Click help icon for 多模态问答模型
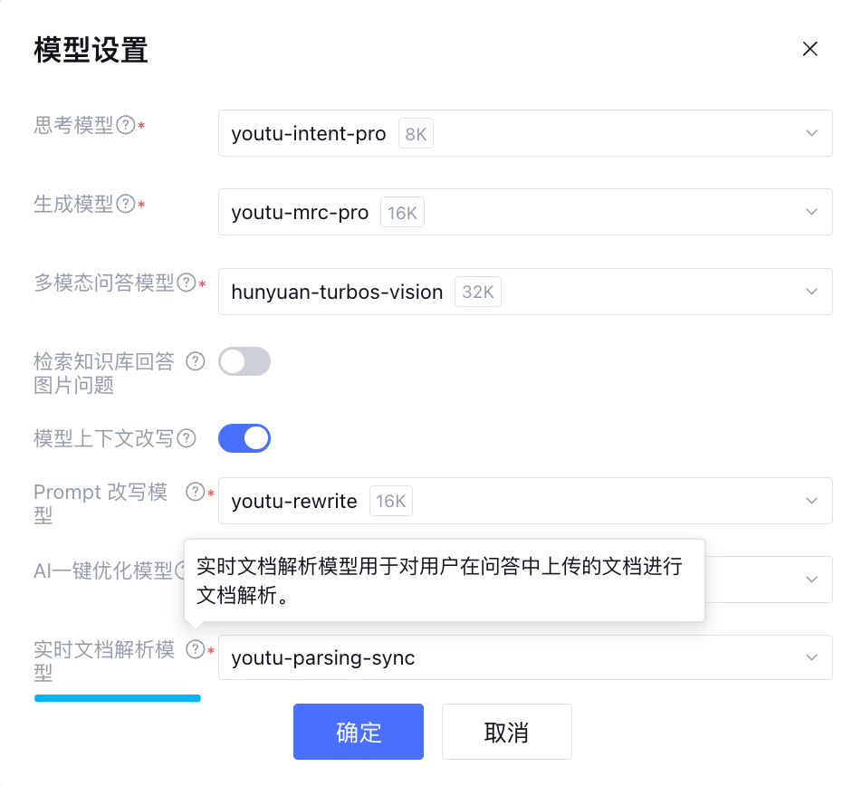This screenshot has height=786, width=862. point(187,283)
